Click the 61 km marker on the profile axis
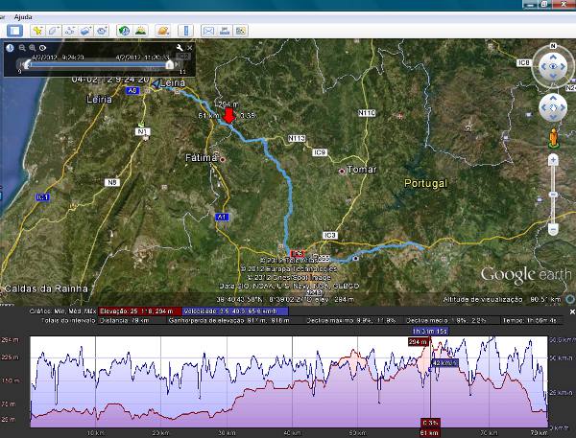 pyautogui.click(x=430, y=433)
